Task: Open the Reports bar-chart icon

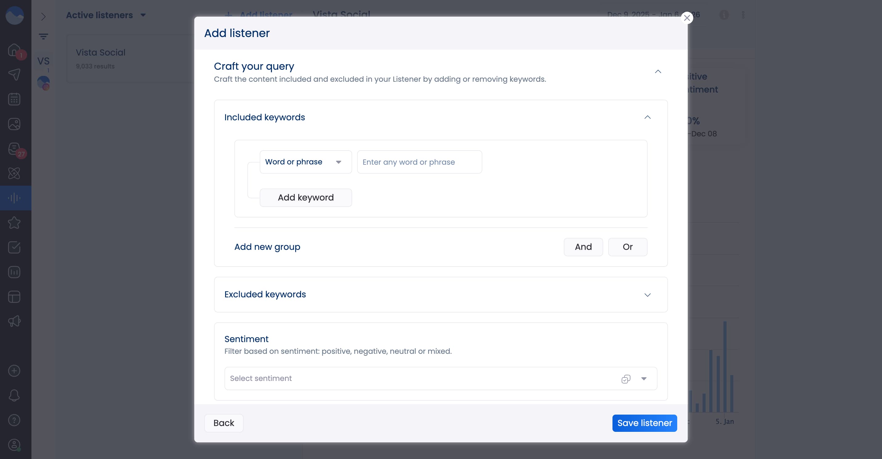Action: (x=14, y=272)
